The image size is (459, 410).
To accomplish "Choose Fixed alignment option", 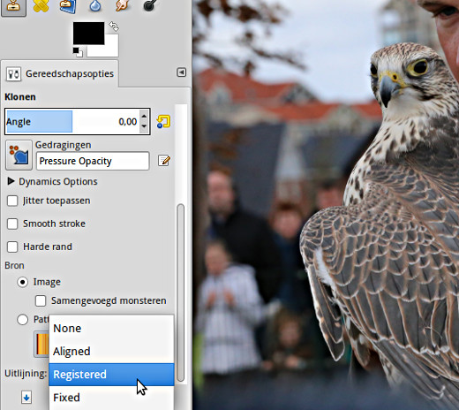I will pyautogui.click(x=111, y=398).
